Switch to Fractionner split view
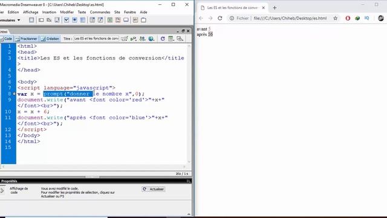This screenshot has width=387, height=218. (26, 39)
